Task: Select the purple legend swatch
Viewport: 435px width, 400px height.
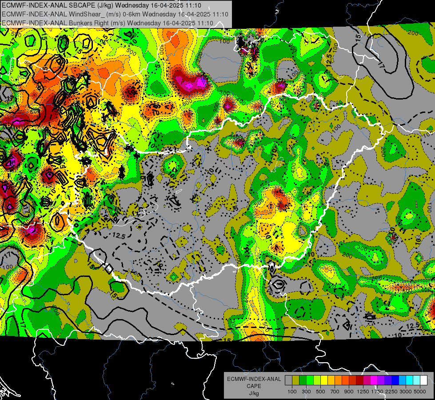Action: (381, 380)
